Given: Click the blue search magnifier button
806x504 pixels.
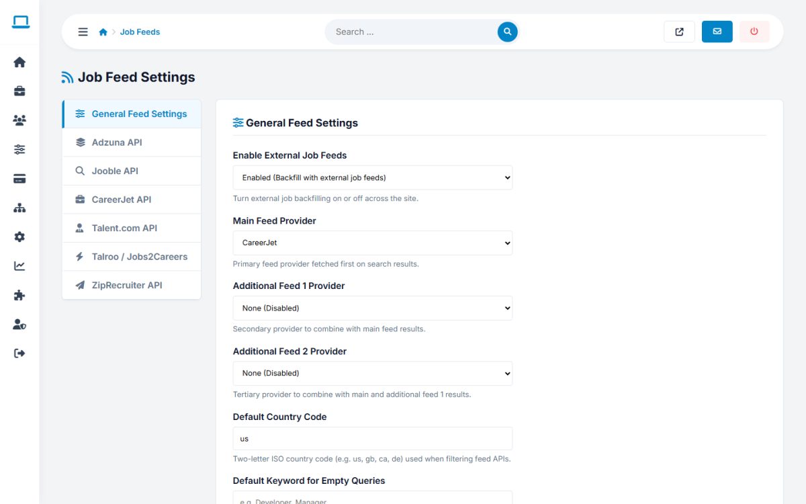Looking at the screenshot, I should [x=508, y=32].
